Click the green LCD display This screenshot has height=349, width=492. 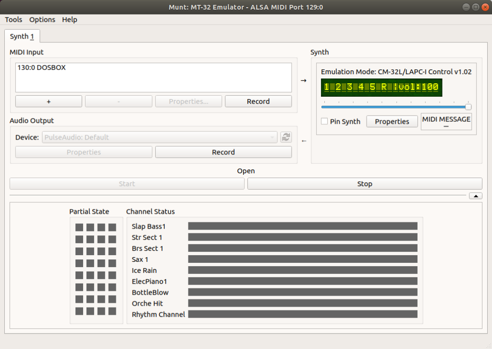point(381,88)
